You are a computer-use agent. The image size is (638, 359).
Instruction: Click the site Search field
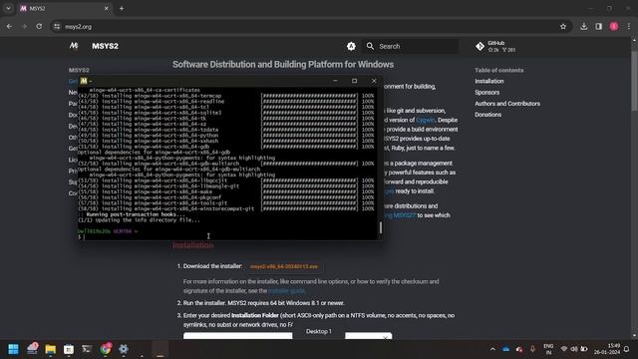pos(410,47)
